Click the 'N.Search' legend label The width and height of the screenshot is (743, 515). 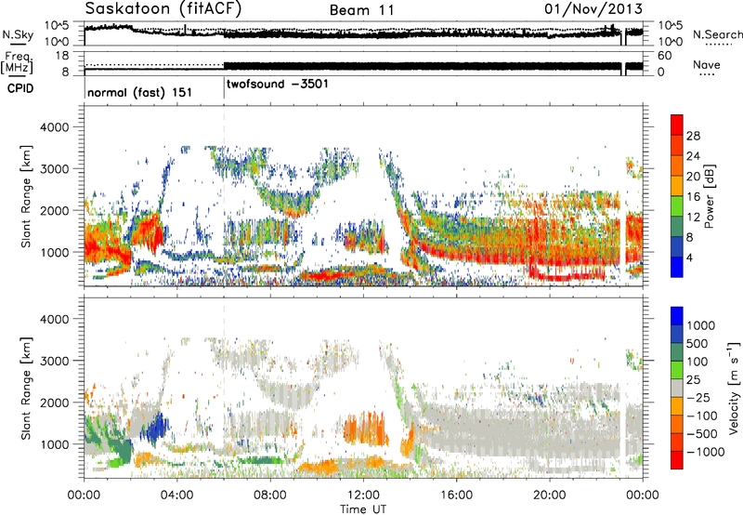717,34
